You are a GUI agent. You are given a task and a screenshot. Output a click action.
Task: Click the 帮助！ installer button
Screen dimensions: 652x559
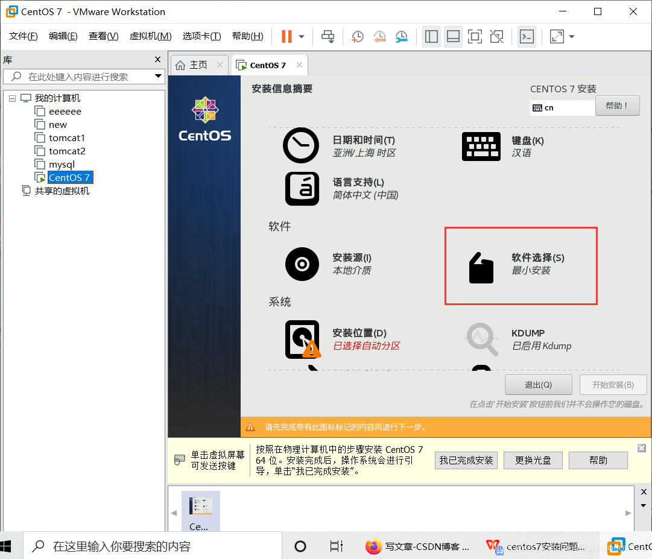[x=618, y=106]
